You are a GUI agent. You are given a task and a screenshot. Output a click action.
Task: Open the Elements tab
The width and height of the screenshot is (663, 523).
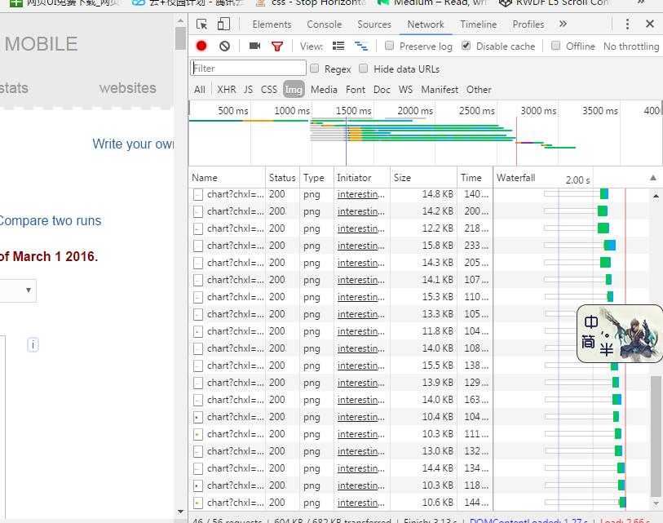(x=272, y=24)
